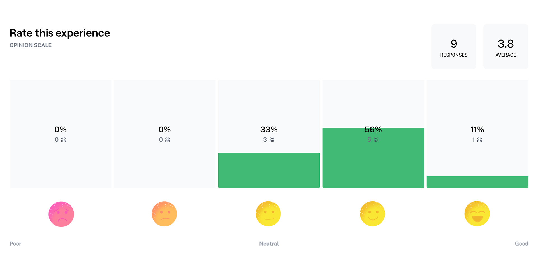Click the 3.8 Average stat card
The height and width of the screenshot is (264, 538).
506,46
